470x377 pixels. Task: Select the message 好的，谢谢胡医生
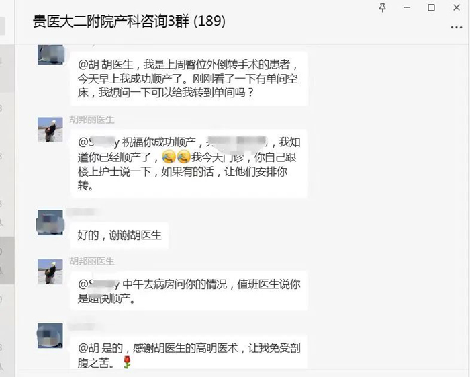click(x=120, y=235)
